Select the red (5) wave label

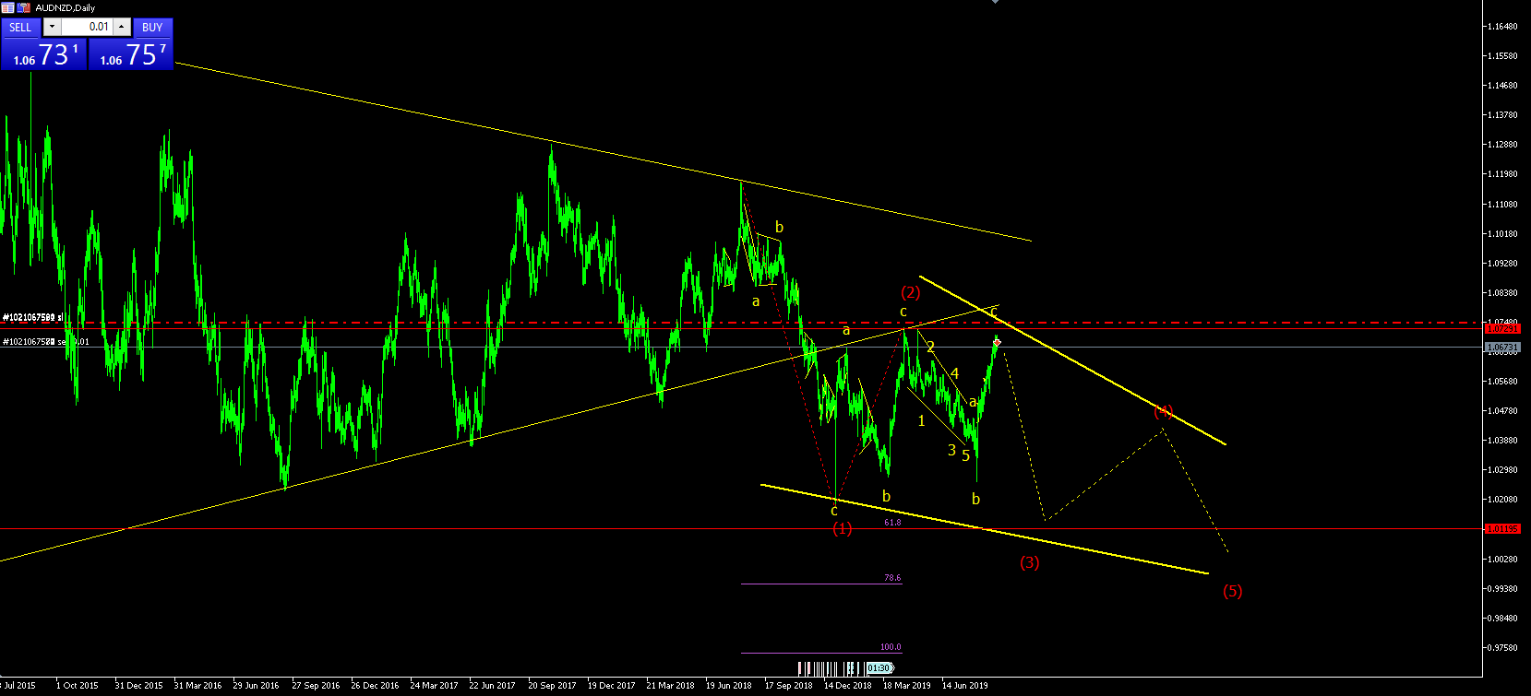(1233, 591)
